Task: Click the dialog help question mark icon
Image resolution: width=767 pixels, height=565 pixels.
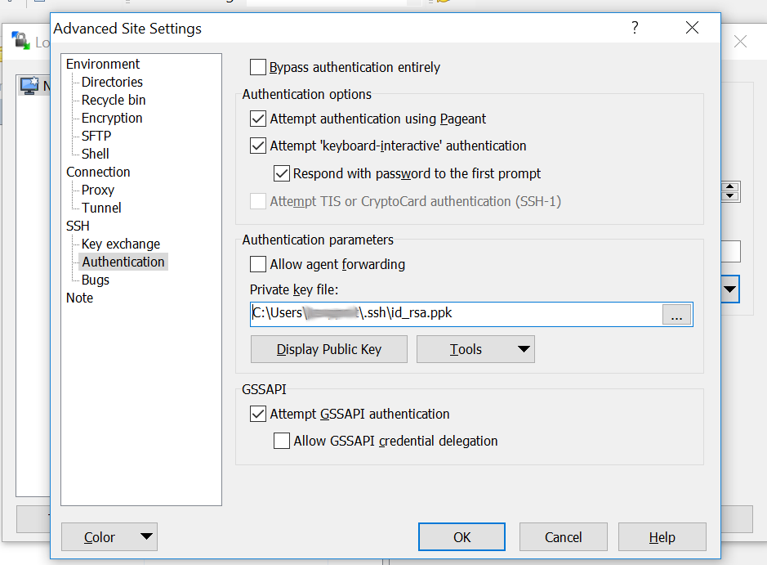Action: point(634,28)
